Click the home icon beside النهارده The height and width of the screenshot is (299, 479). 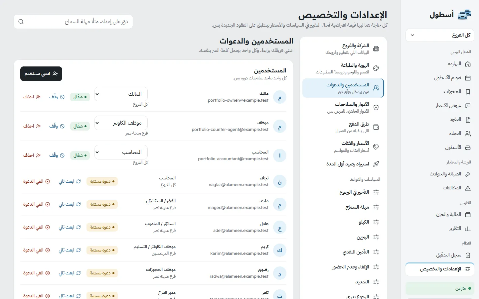[468, 64]
